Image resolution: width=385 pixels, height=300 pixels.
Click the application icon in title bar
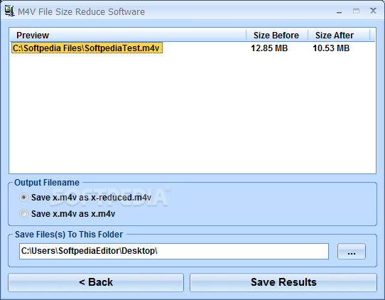(x=9, y=11)
